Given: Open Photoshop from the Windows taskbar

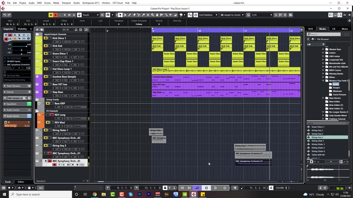Looking at the screenshot, I should [x=140, y=194].
